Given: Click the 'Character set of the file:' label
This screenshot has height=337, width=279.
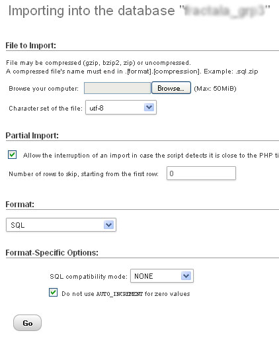Looking at the screenshot, I should click(46, 109).
